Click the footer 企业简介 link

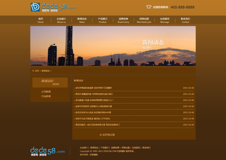pos(84,148)
